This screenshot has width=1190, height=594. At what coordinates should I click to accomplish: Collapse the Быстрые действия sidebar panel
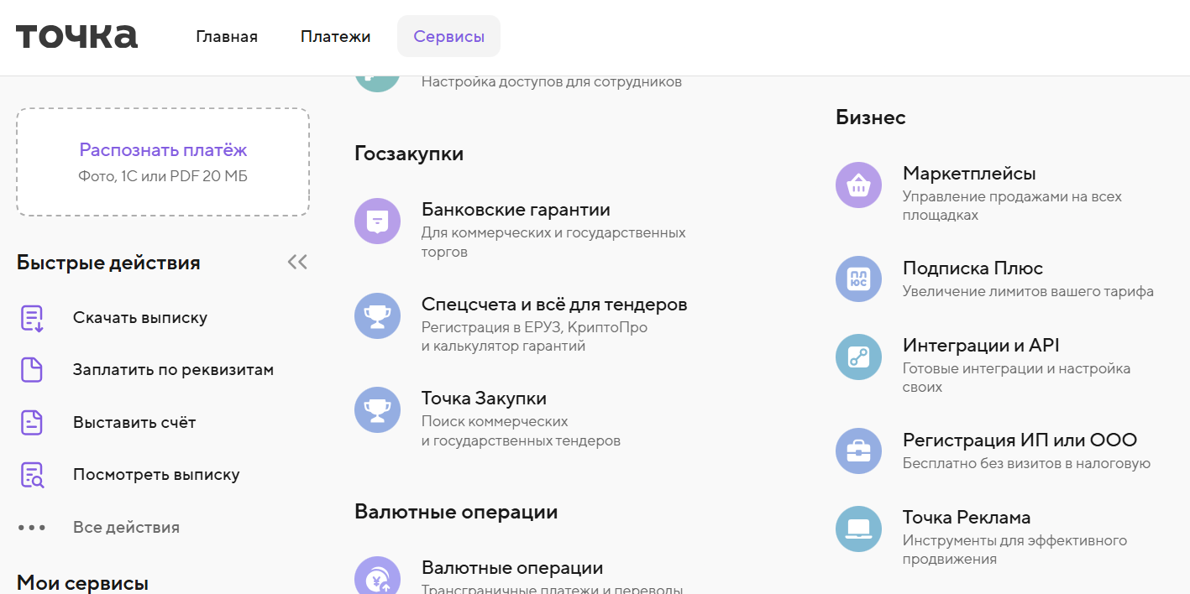tap(297, 263)
